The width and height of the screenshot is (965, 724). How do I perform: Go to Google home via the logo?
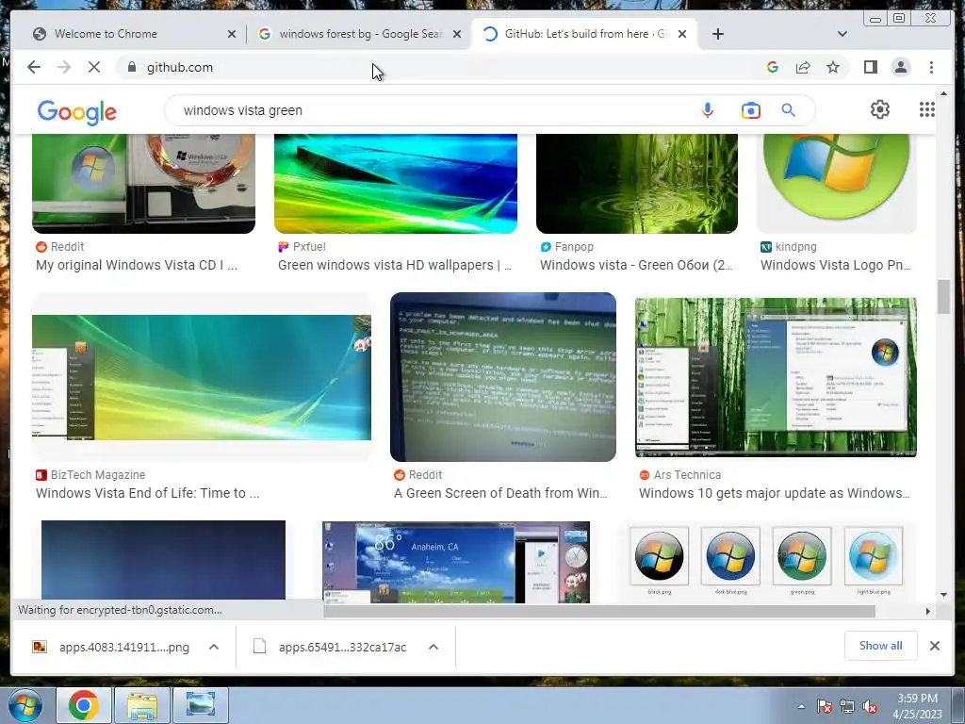tap(76, 112)
